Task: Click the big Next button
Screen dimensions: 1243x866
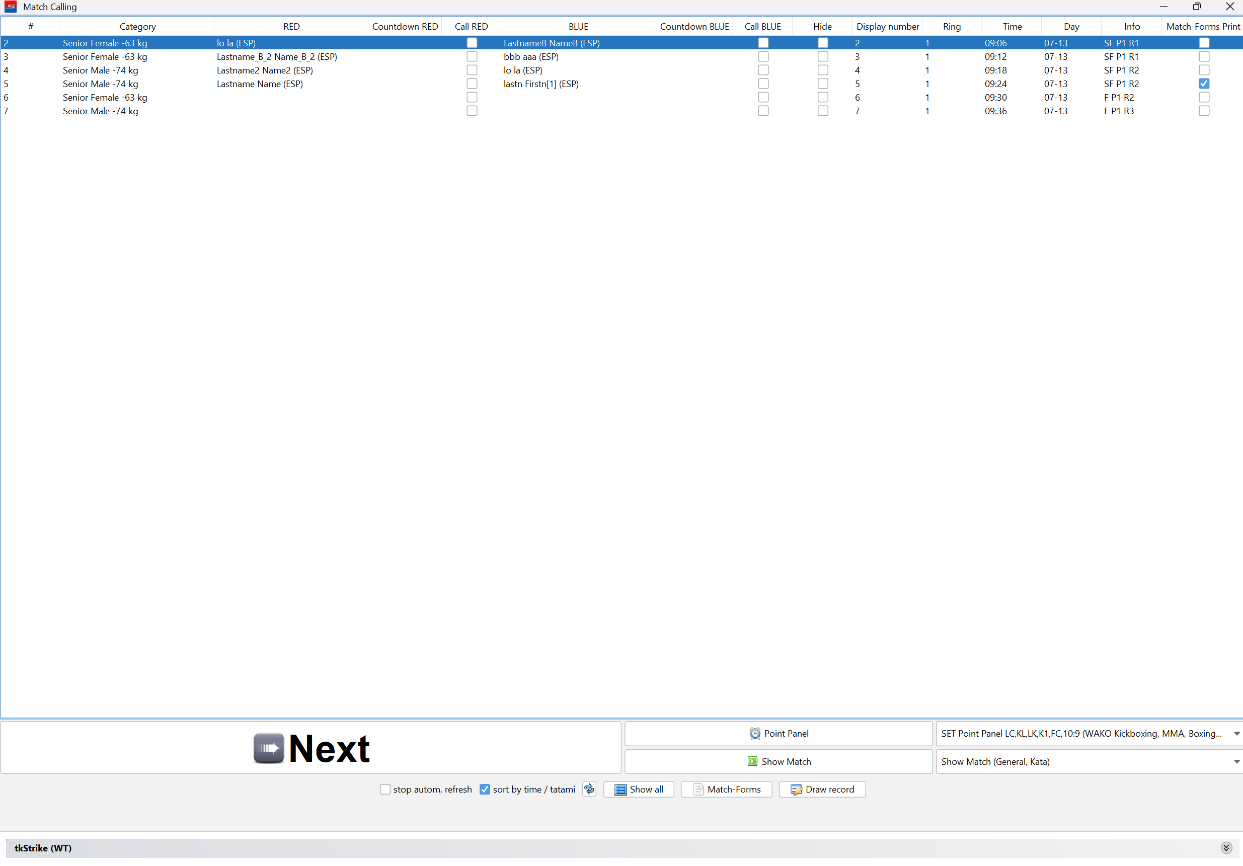Action: (311, 747)
